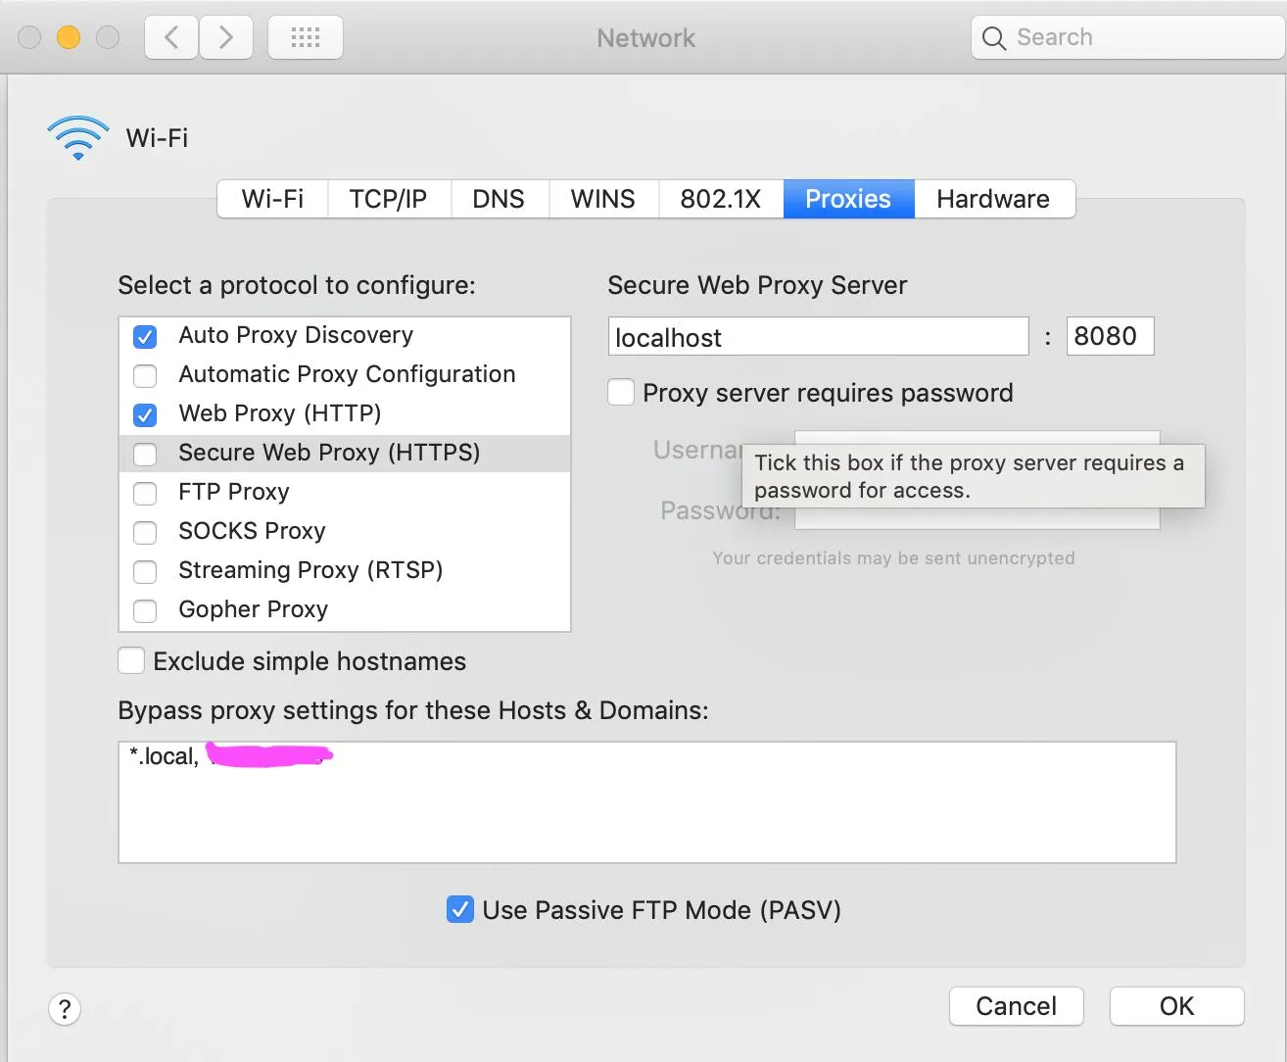Enable Exclude simple hostnames option
The height and width of the screenshot is (1062, 1287).
coord(131,661)
